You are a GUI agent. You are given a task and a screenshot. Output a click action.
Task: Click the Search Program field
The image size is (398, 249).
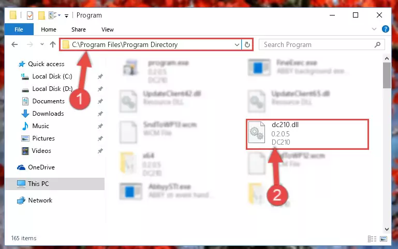(321, 44)
